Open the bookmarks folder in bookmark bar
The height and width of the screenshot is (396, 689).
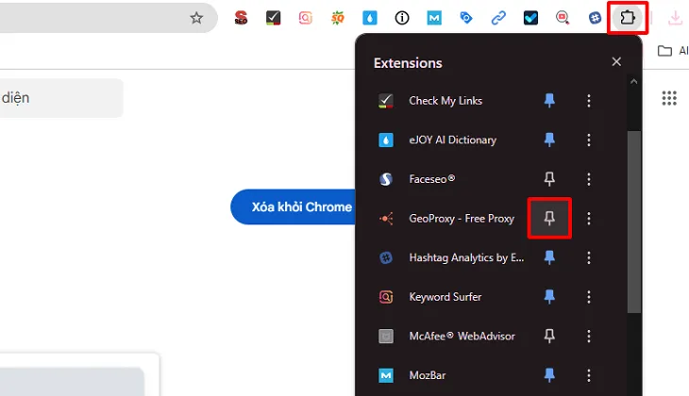tap(664, 51)
